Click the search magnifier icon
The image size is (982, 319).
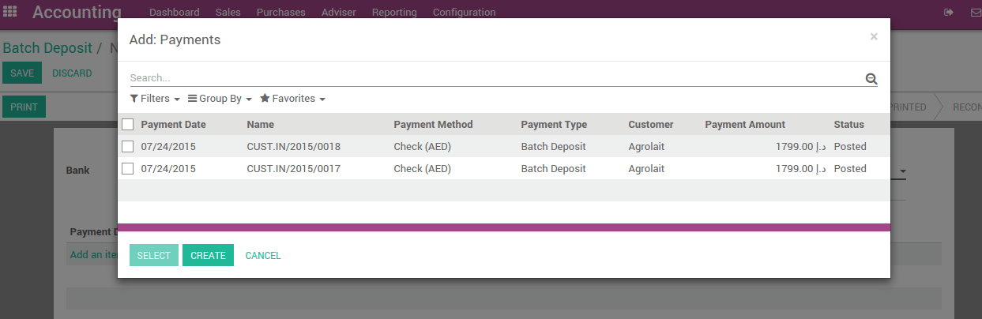[x=871, y=78]
